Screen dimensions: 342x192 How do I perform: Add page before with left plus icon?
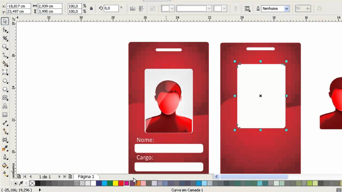(x=19, y=177)
